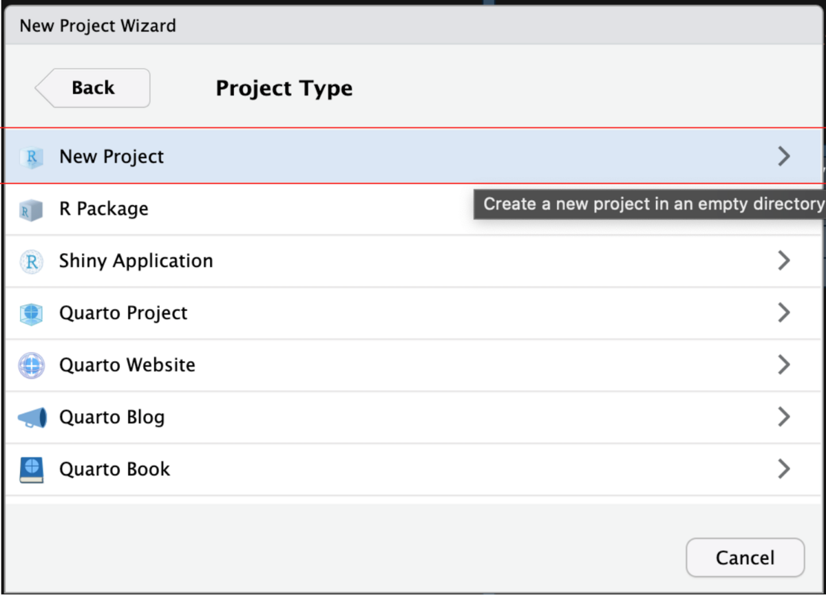Choose the R Package project type
The height and width of the screenshot is (595, 826).
click(x=414, y=209)
